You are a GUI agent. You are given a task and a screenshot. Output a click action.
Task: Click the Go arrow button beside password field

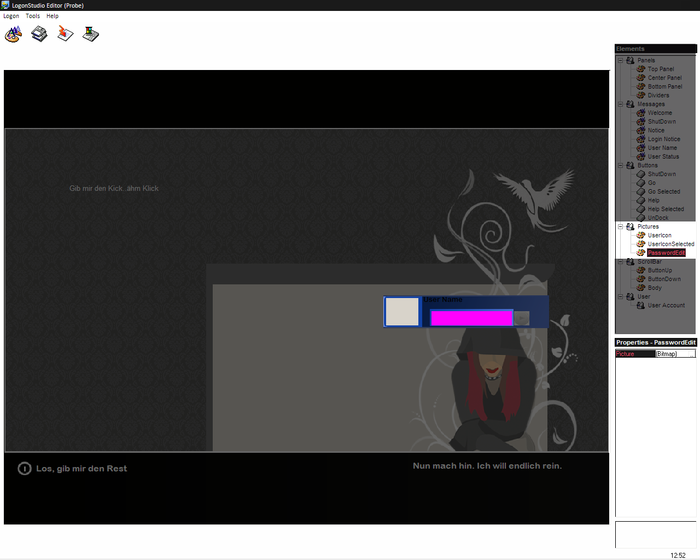coord(522,318)
